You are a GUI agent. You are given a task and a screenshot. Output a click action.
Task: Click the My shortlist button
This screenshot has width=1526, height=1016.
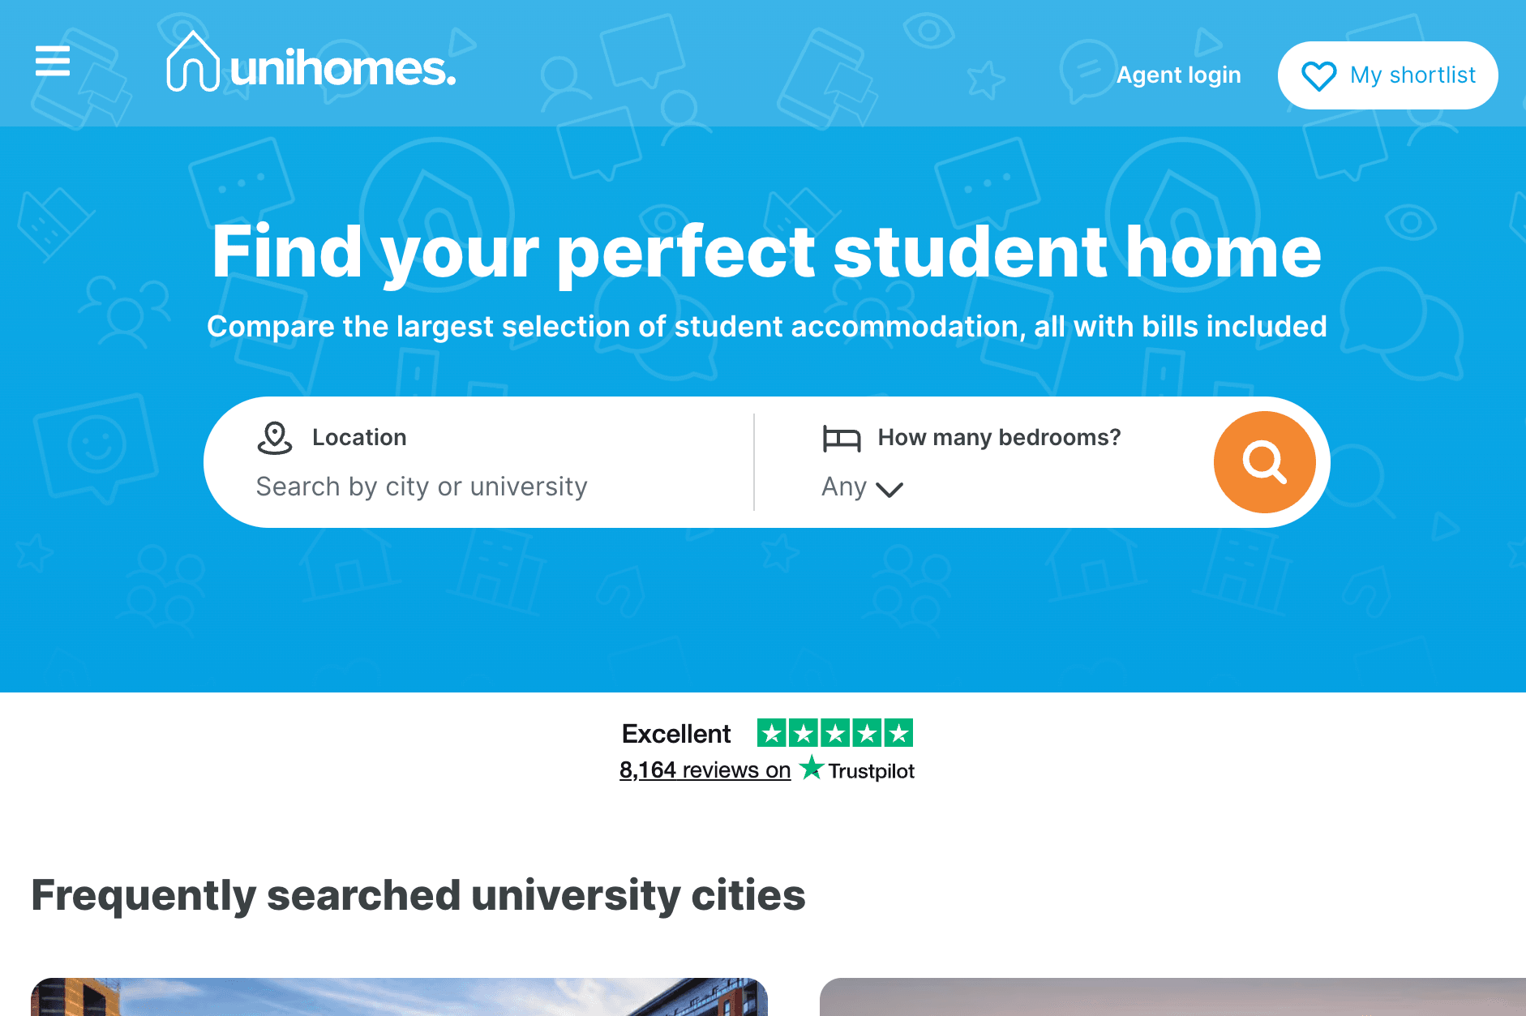1387,75
